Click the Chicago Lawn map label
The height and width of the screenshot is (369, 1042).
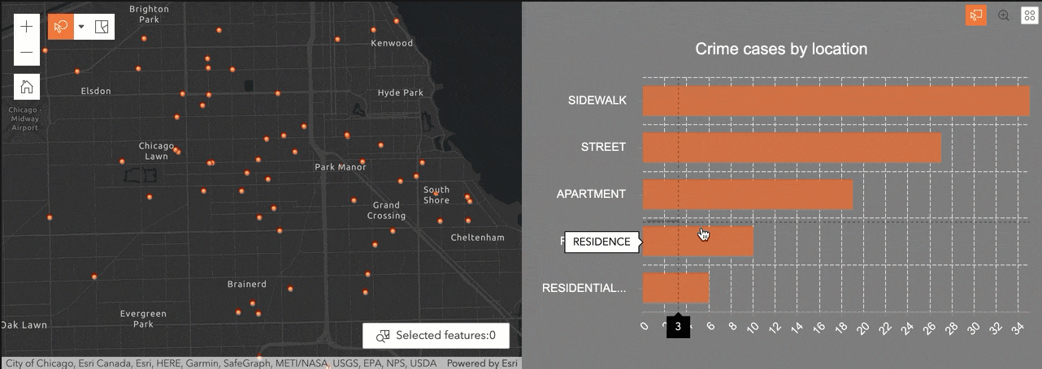tap(157, 151)
